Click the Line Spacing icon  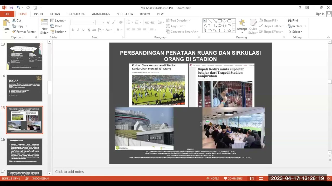[x=160, y=22]
